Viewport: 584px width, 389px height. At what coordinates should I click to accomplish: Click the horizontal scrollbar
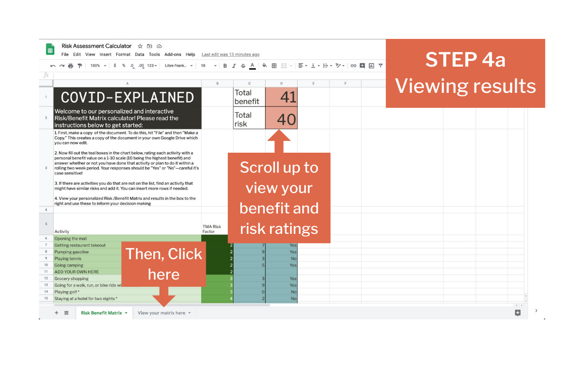tap(162, 305)
